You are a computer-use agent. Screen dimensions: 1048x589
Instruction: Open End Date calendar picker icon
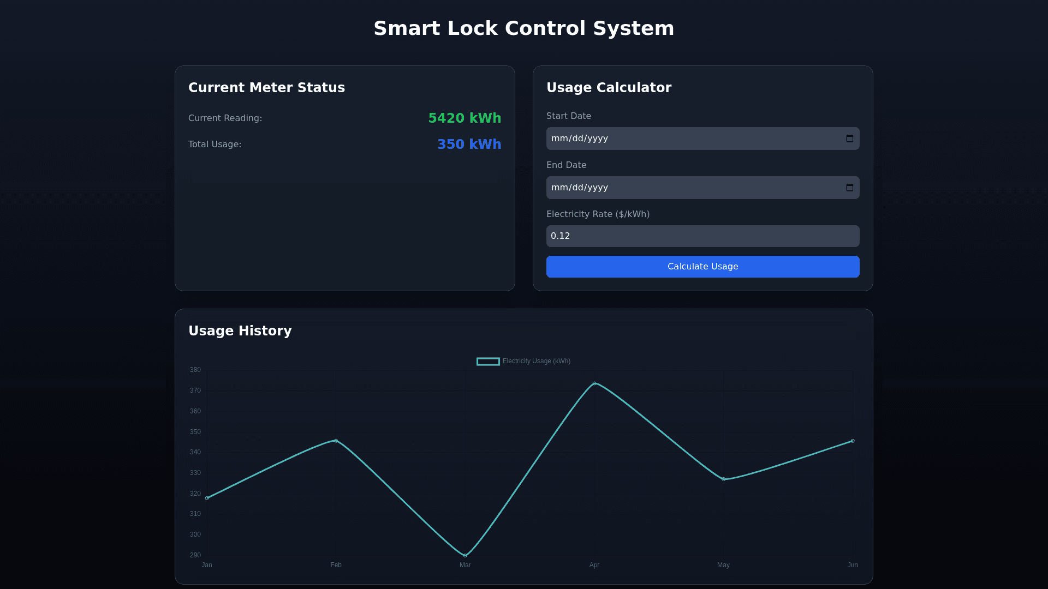click(x=849, y=188)
